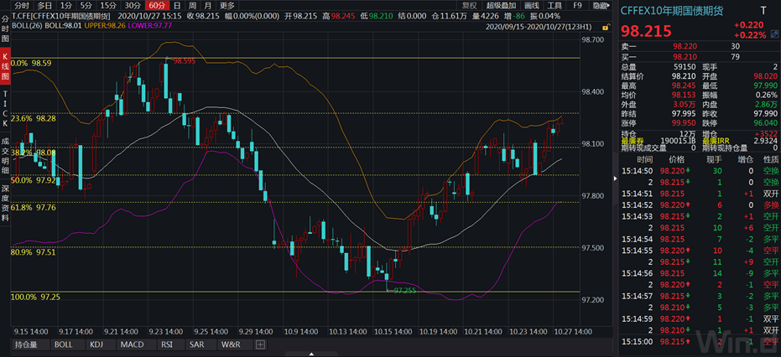The width and height of the screenshot is (781, 357).
Task: Click the T contract code label
Action: point(763,10)
